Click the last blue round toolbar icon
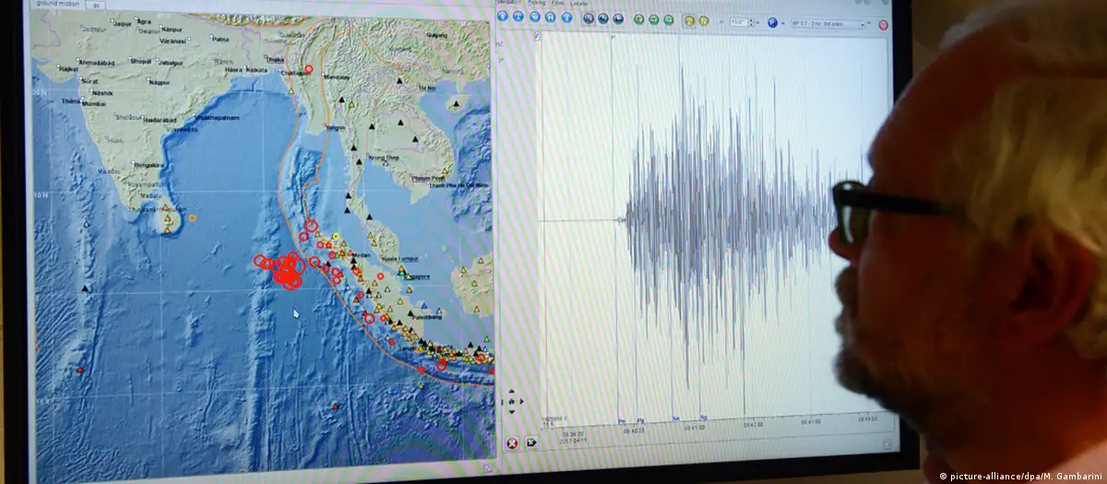 566,18
